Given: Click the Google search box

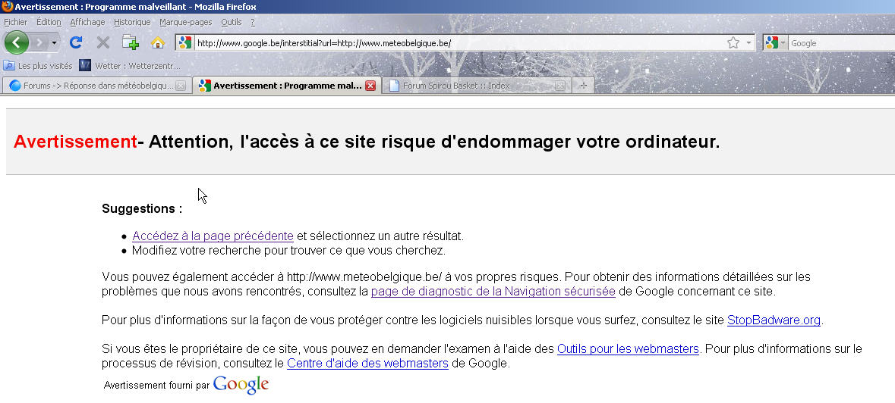Looking at the screenshot, I should 842,43.
